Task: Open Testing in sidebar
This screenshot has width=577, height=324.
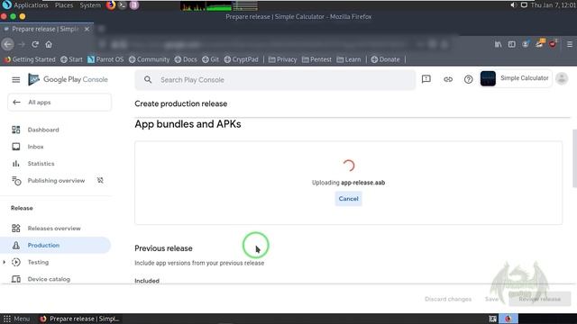Action: tap(38, 262)
